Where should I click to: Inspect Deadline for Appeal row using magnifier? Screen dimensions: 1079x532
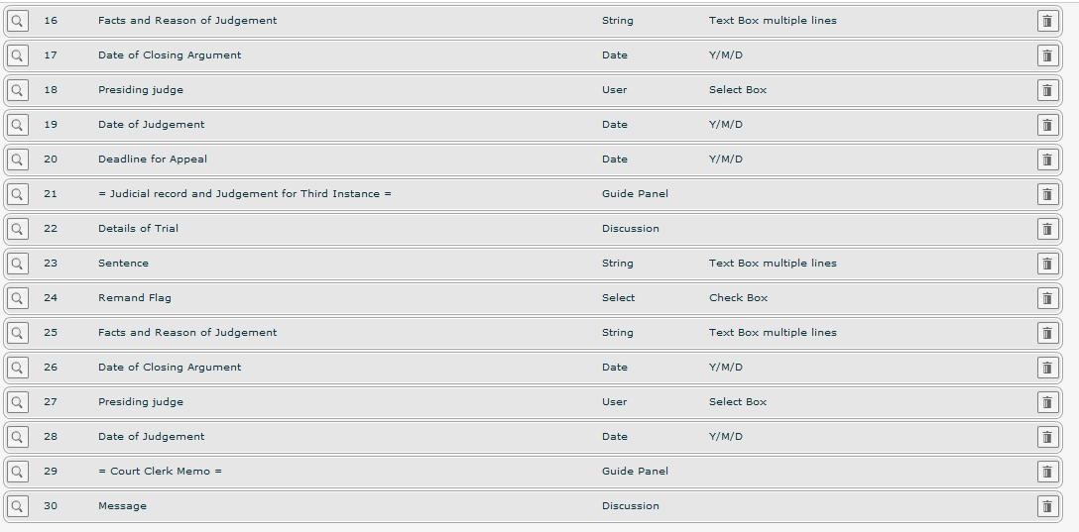17,160
